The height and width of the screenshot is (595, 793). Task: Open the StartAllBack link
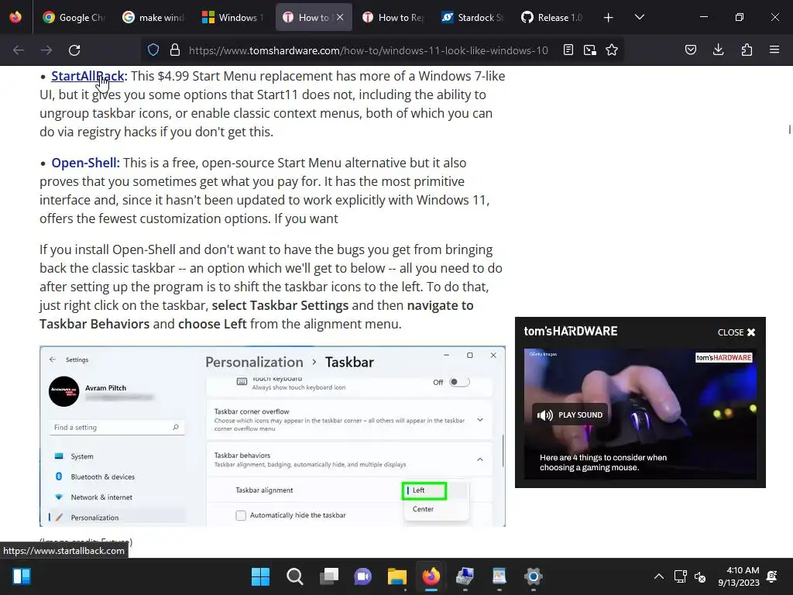point(88,76)
